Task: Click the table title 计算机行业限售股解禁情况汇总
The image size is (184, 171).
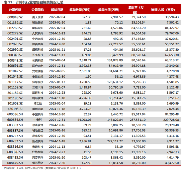Action: (39, 2)
